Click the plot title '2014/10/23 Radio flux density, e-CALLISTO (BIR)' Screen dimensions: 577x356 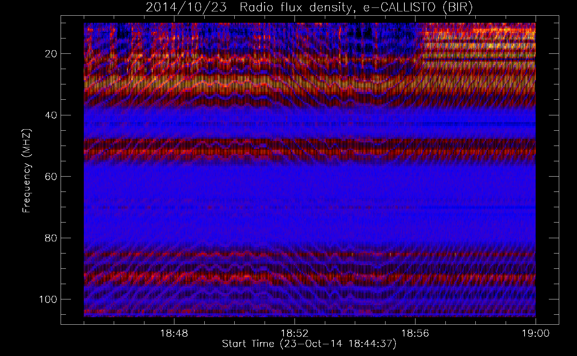coord(309,7)
